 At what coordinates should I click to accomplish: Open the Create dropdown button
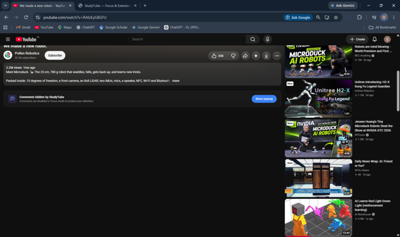[x=357, y=39]
